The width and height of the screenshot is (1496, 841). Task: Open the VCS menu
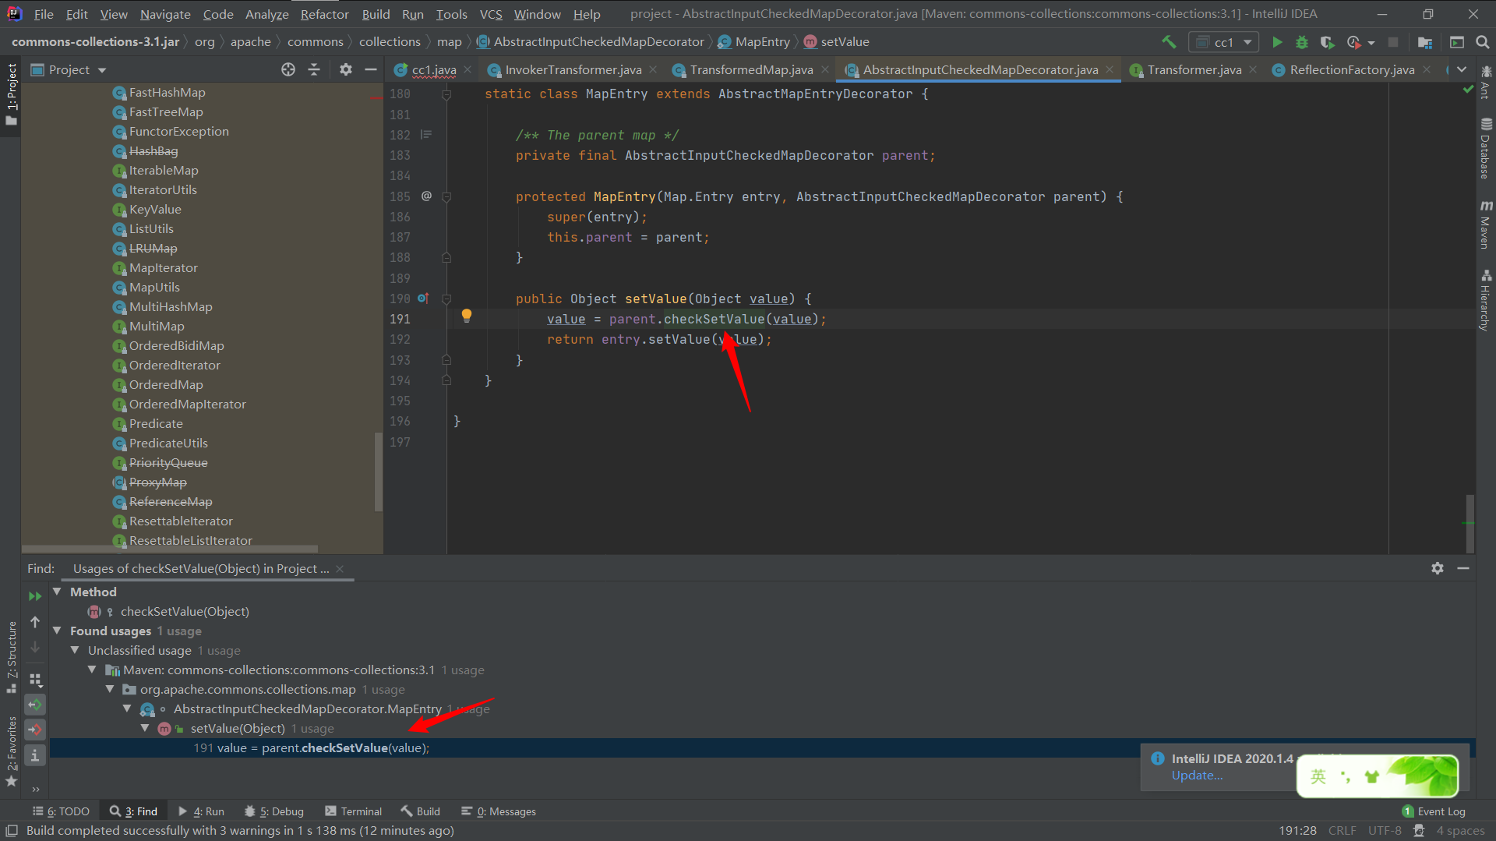(x=490, y=14)
